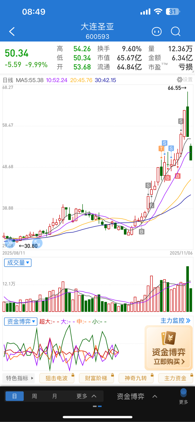Tap 高 54.26 value

click(82, 49)
